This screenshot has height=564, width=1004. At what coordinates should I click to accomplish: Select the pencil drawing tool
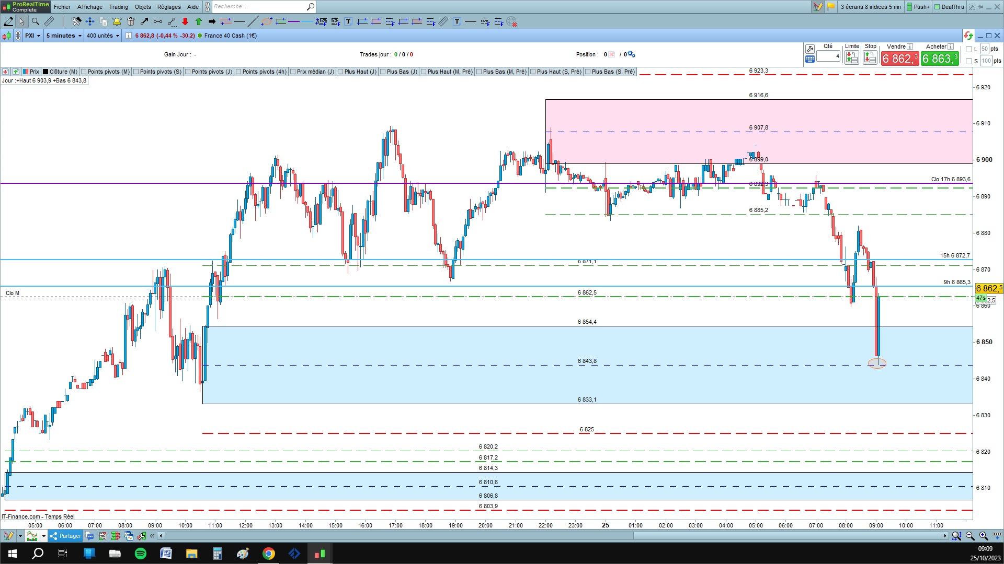click(x=8, y=21)
